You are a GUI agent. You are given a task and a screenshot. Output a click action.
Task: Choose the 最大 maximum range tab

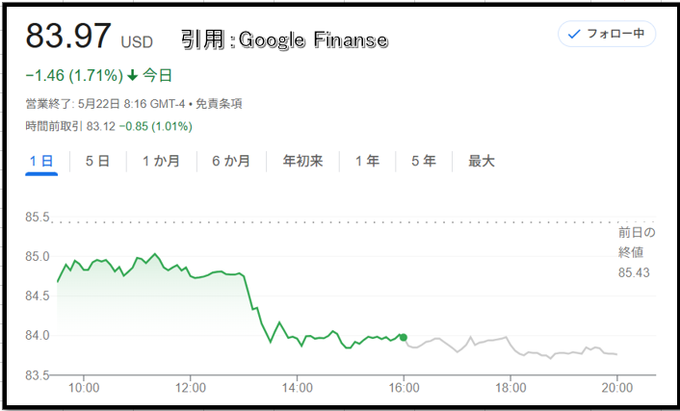click(x=482, y=162)
